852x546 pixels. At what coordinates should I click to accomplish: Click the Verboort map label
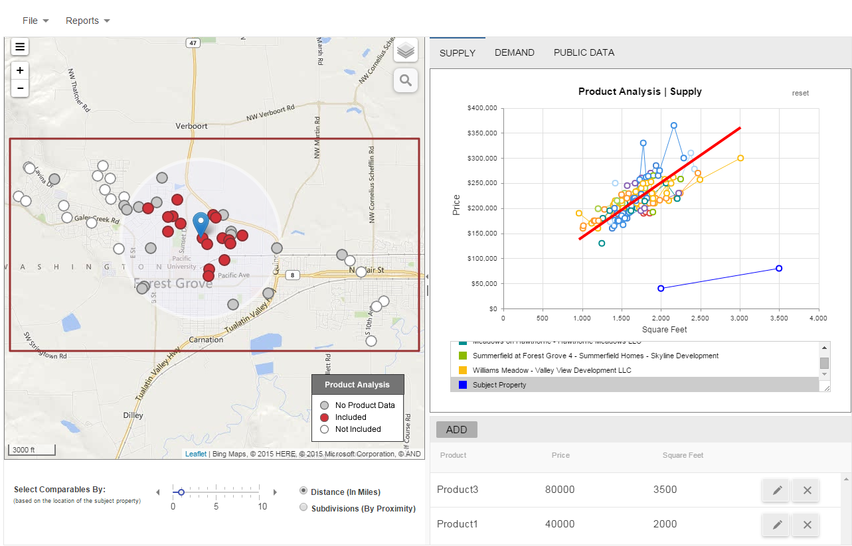191,126
